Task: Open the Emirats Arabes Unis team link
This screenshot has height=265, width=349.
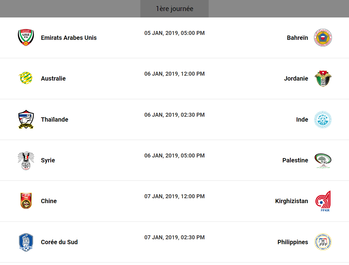Action: pos(69,38)
